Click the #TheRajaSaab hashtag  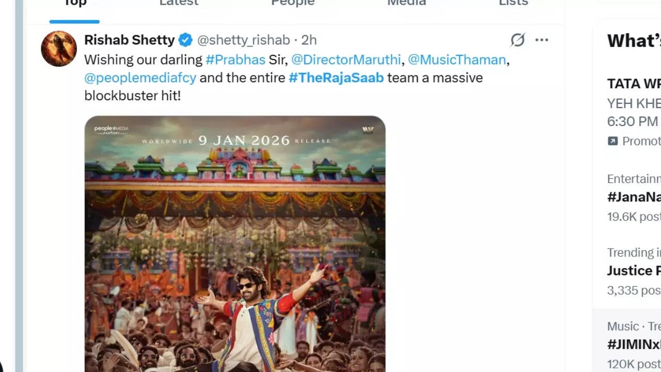336,78
